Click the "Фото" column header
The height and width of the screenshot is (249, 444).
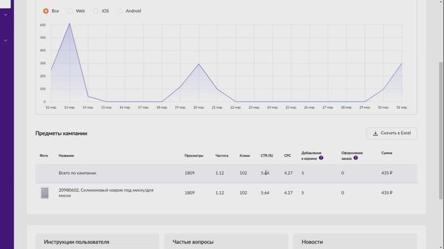(44, 156)
